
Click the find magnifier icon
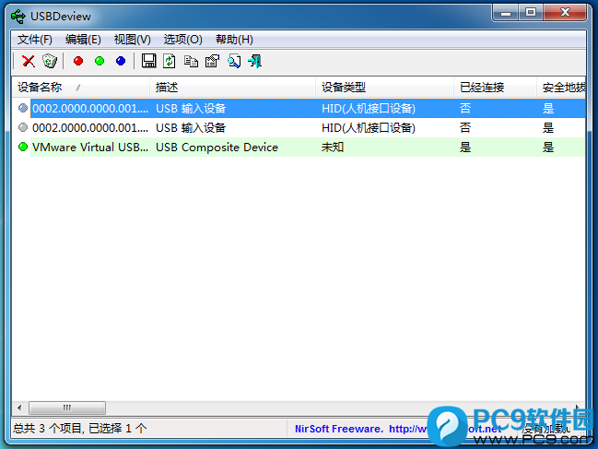(234, 61)
